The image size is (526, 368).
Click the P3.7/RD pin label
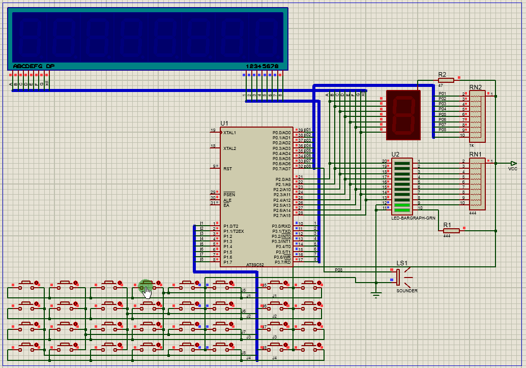coord(282,262)
